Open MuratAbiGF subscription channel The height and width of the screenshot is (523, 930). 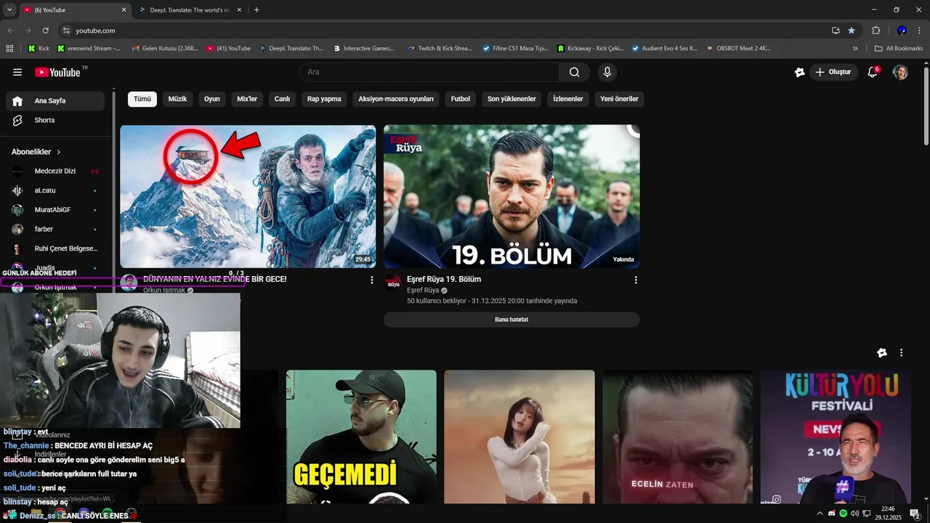click(55, 210)
